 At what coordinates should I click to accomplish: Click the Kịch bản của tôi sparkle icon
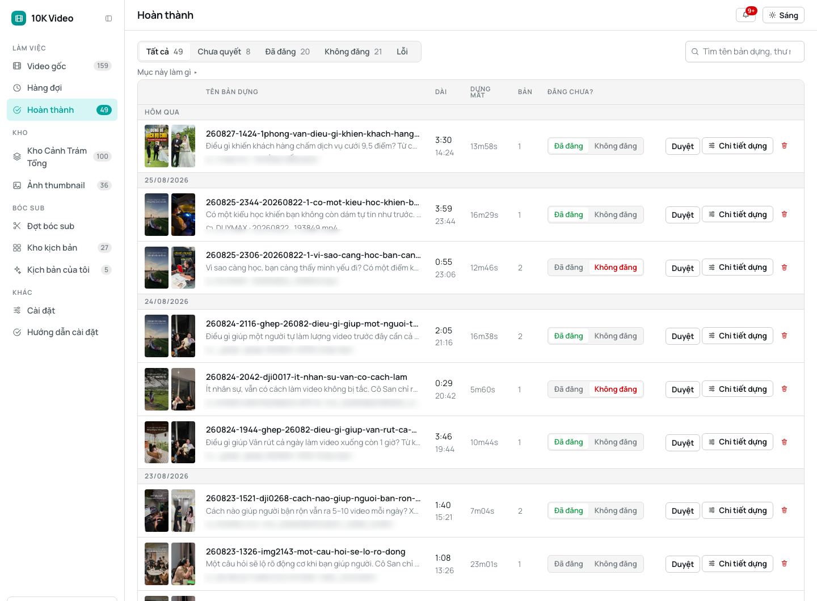click(17, 270)
